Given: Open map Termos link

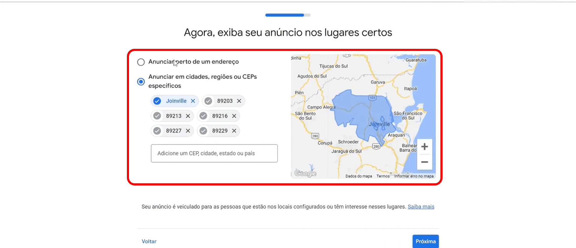Looking at the screenshot, I should (x=383, y=176).
